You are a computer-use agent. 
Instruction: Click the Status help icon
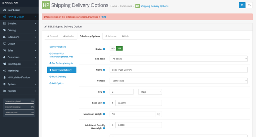104,49
